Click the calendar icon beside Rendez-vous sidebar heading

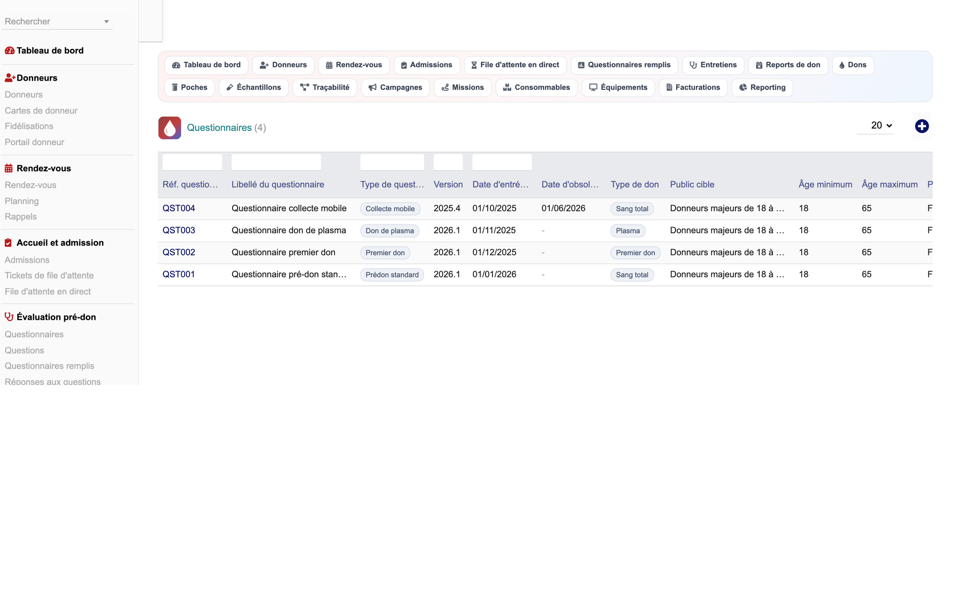(x=9, y=168)
